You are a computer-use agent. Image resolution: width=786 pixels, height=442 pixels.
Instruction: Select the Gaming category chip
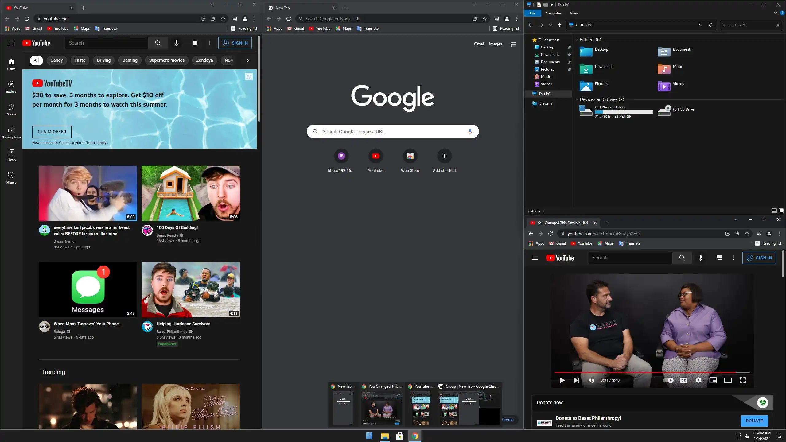pos(130,60)
